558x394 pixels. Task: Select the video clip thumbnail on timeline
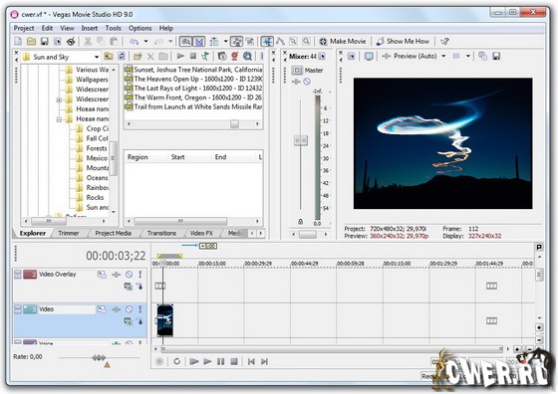165,320
